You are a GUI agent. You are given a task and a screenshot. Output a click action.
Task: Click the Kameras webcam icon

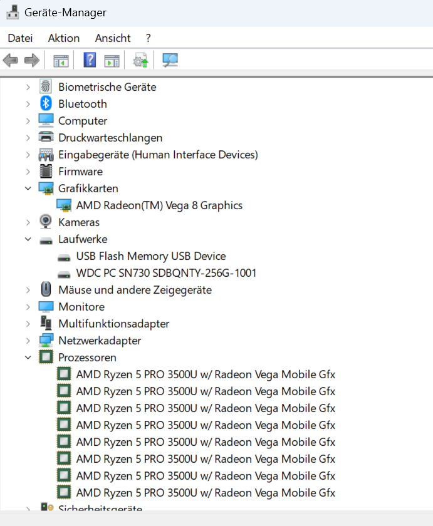46,222
